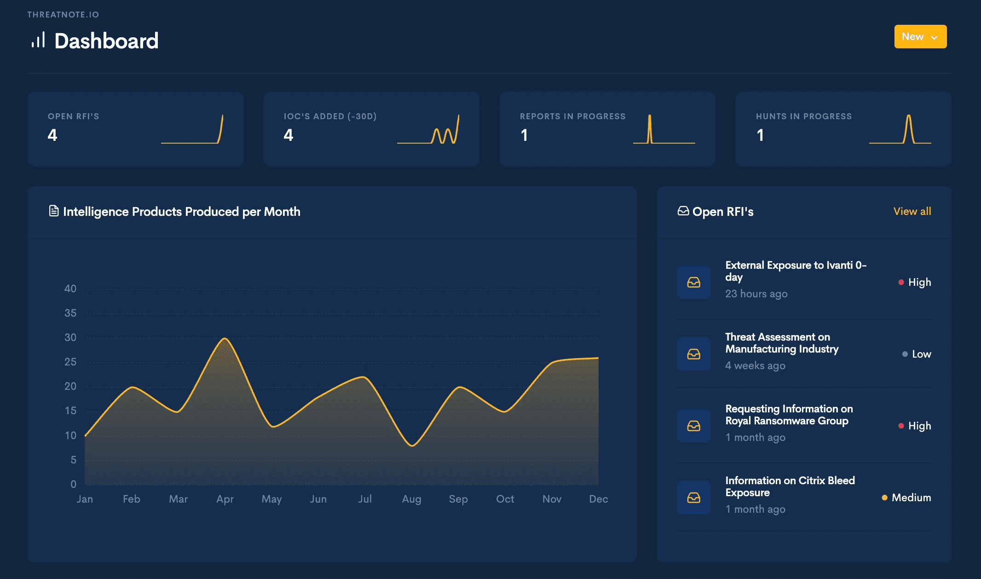Click the Apr peak on the chart
981x579 pixels.
point(225,339)
